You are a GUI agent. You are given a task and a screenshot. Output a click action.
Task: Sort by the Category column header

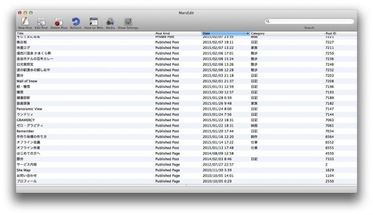[x=287, y=34]
